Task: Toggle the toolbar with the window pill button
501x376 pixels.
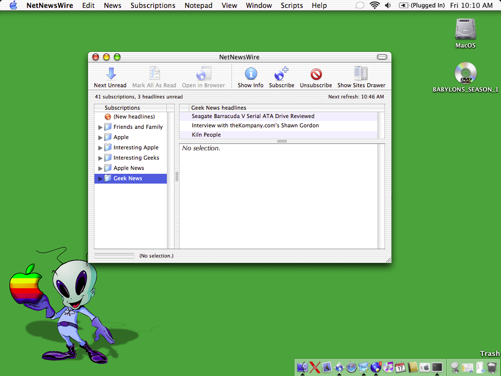Action: click(382, 57)
